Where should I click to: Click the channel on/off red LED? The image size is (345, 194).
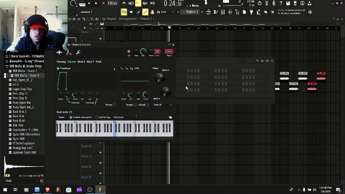(129, 51)
